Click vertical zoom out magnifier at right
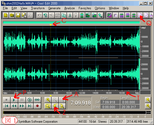This screenshot has width=154, height=125. (x=148, y=100)
